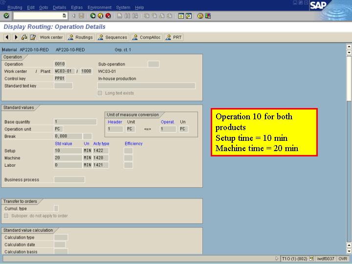Click the PRT button
The height and width of the screenshot is (264, 352).
(x=174, y=37)
